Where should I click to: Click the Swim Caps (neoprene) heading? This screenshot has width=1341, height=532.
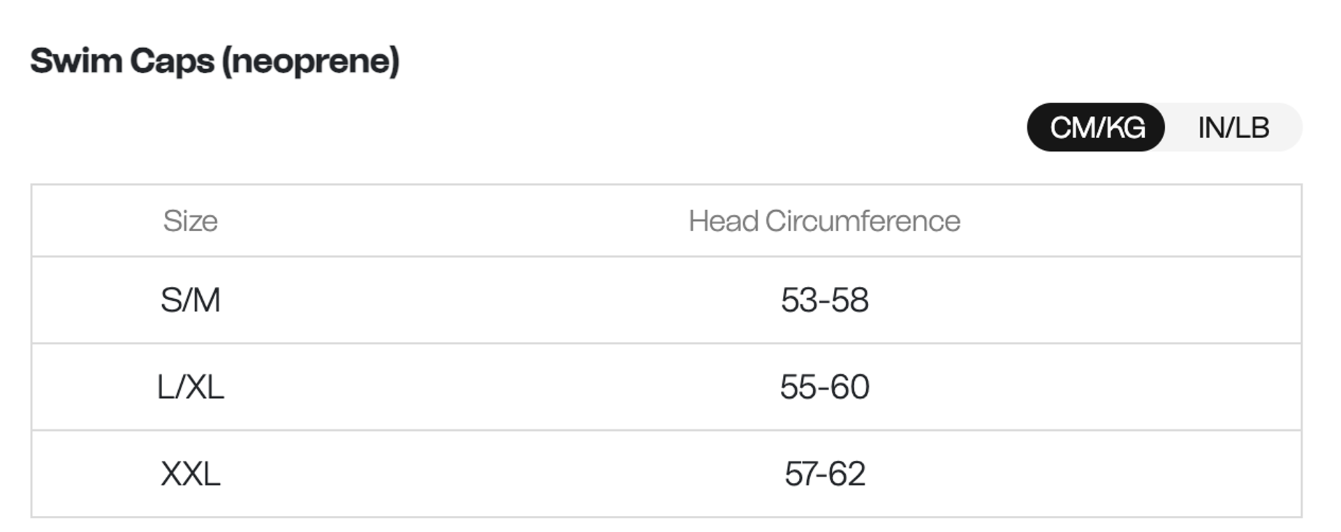214,61
